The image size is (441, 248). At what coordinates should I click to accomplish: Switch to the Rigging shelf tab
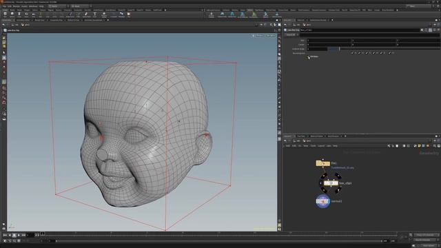tap(50, 10)
